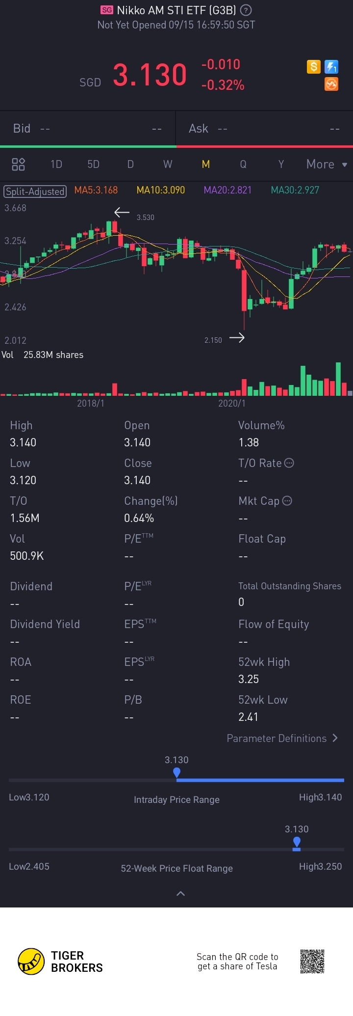Tap the Intraday Price Range marker
Viewport: 353px width, 1016px height.
[176, 772]
